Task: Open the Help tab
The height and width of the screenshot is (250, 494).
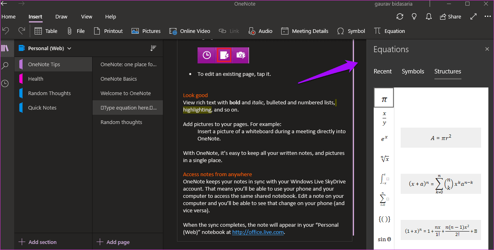Action: coord(111,17)
